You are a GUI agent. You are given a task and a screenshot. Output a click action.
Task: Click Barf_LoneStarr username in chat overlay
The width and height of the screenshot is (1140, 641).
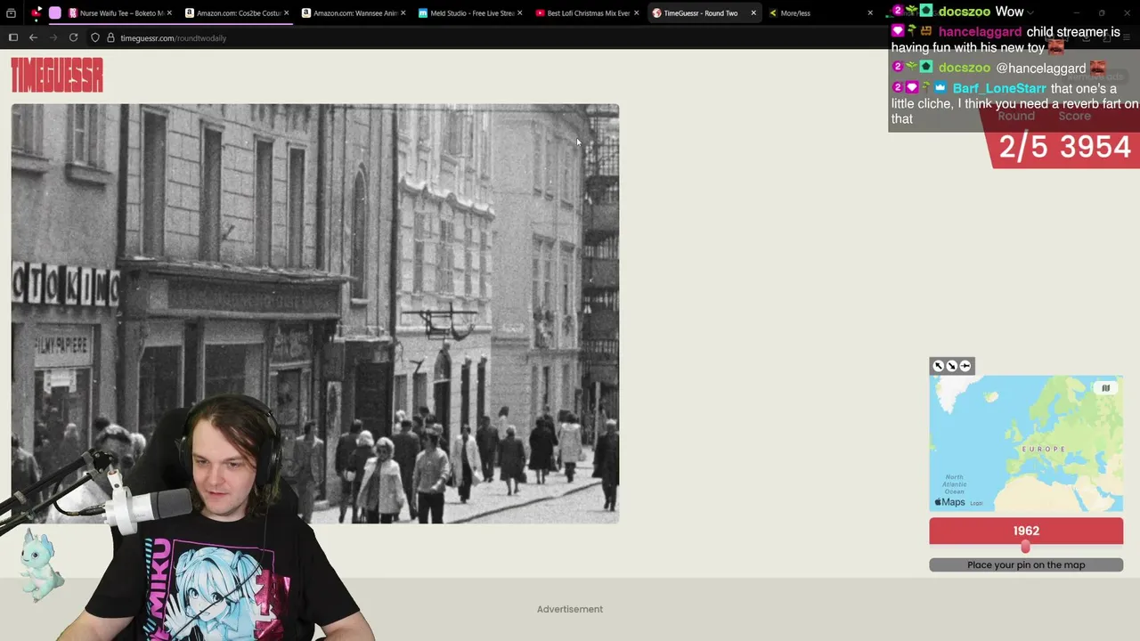(x=999, y=88)
